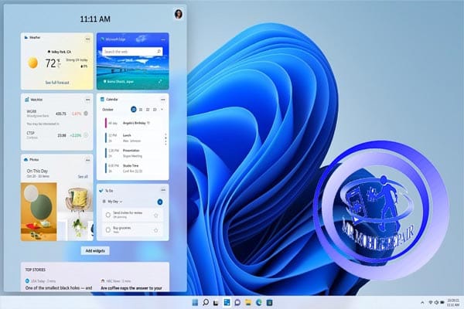Star the Buy groceries task

pos(156,230)
